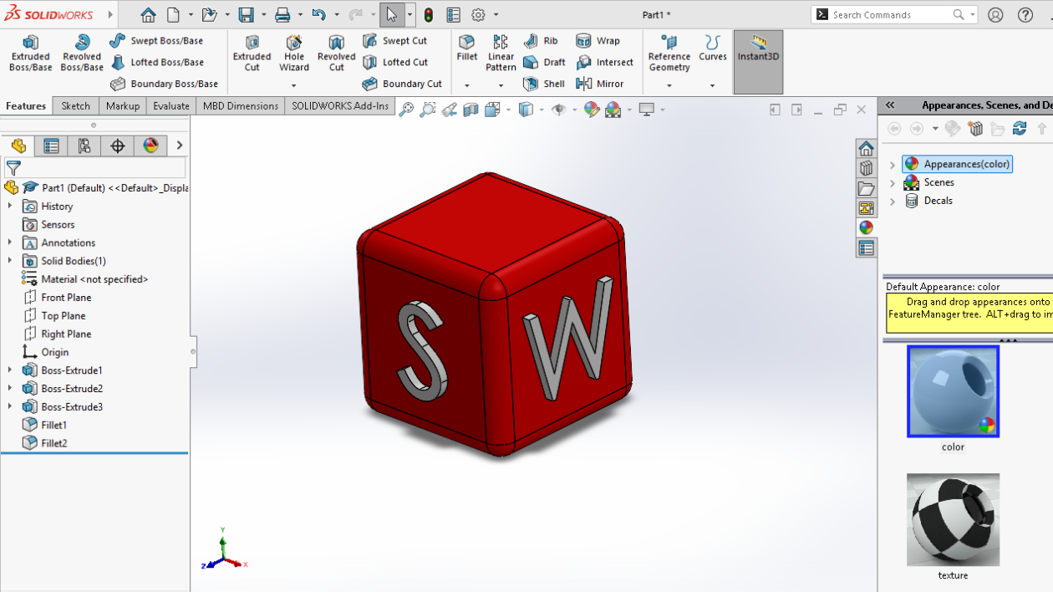
Task: Open the Reference Geometry dropdown arrow
Action: pyautogui.click(x=669, y=85)
